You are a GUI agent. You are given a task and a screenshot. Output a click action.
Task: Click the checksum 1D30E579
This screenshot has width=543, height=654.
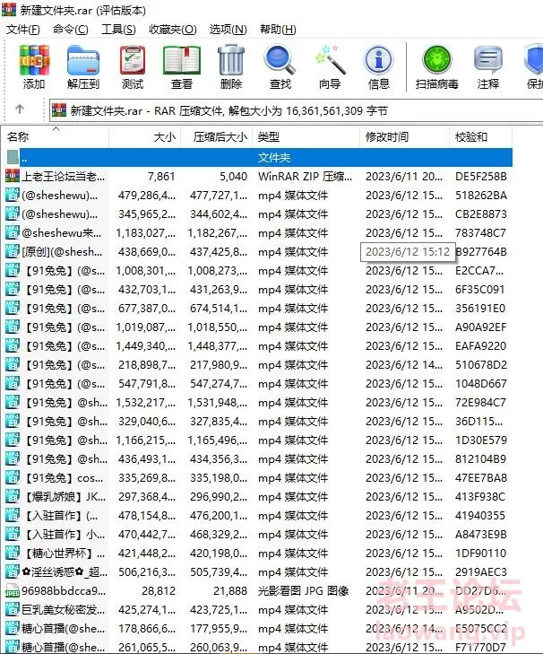pos(481,440)
